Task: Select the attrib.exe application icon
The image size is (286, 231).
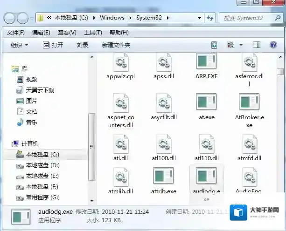Action: [163, 176]
